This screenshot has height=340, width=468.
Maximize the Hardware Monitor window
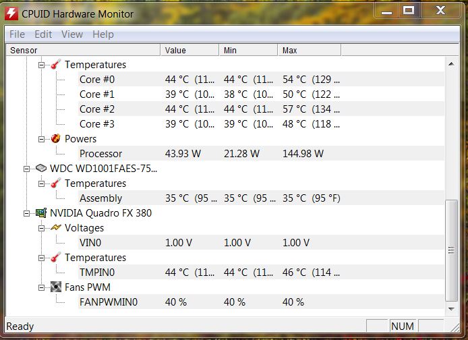(x=408, y=11)
